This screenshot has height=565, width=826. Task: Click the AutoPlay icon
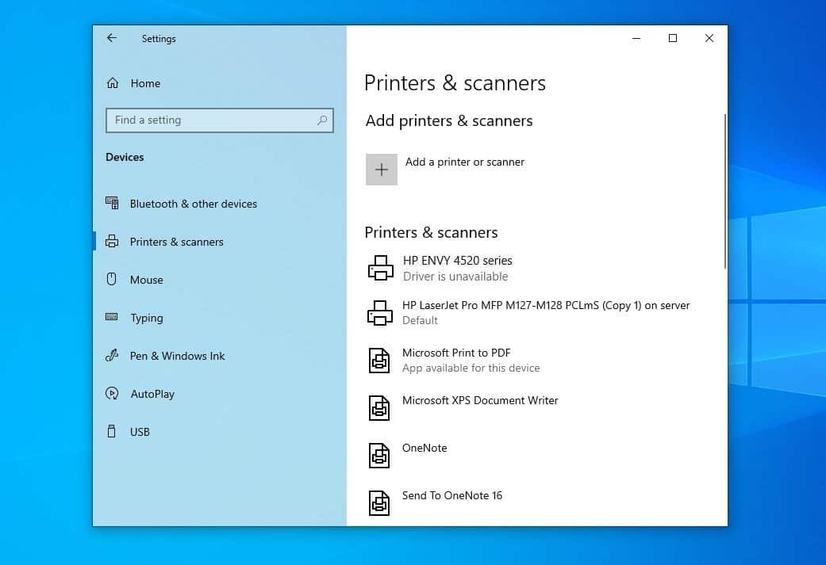(x=111, y=394)
